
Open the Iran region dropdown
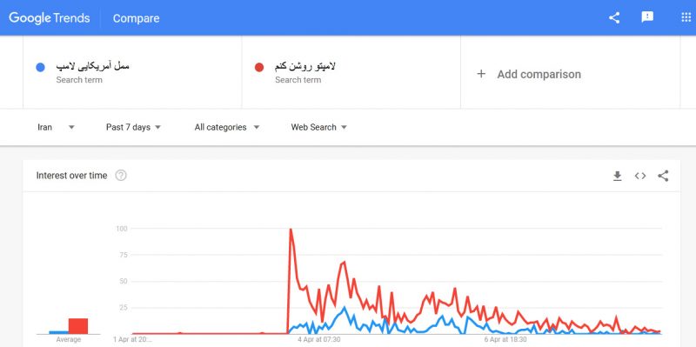(56, 127)
